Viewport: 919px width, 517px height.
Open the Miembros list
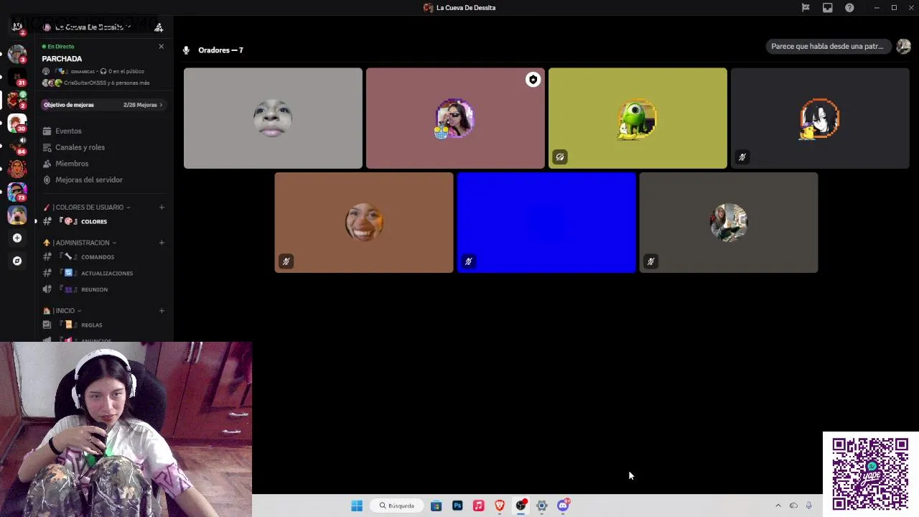click(x=103, y=164)
